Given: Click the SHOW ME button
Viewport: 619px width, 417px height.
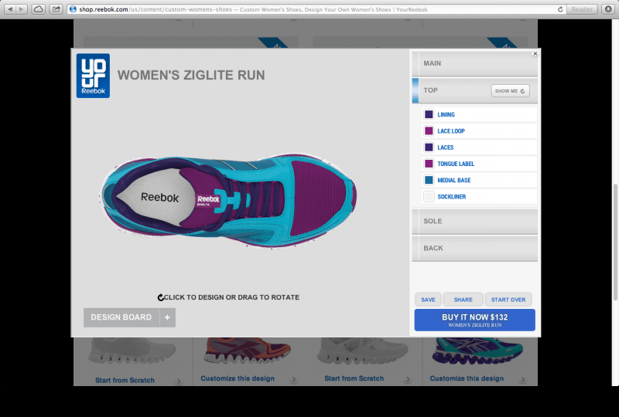Looking at the screenshot, I should (510, 90).
